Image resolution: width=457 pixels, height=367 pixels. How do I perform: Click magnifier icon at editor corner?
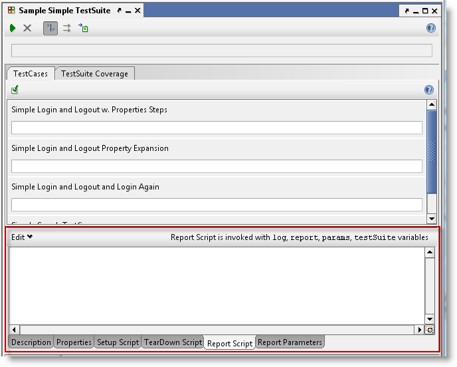click(430, 330)
